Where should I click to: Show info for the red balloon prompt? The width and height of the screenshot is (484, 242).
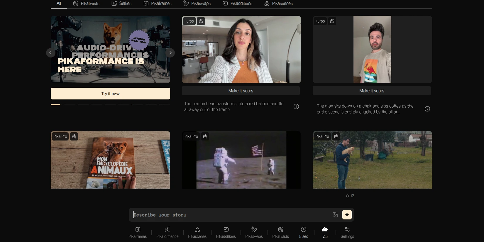tap(296, 106)
